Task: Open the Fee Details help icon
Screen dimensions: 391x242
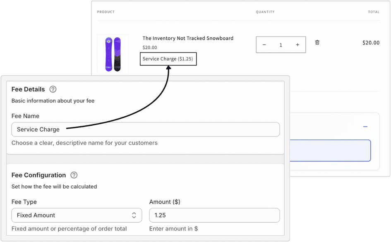Action: 53,89
